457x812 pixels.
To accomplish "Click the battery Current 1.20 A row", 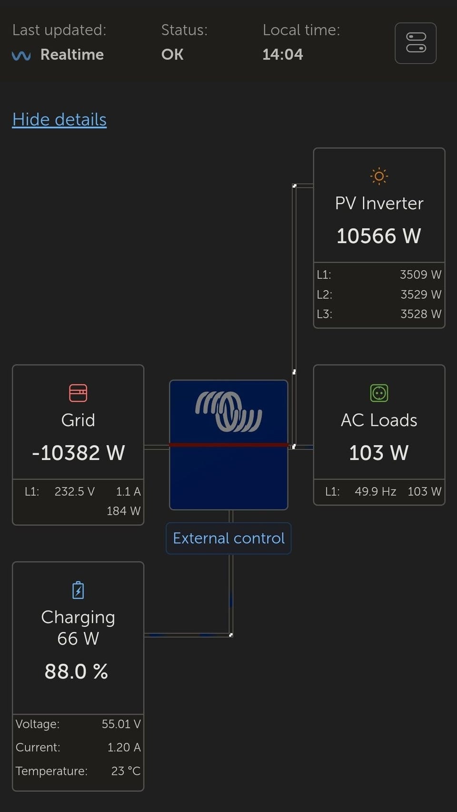I will coord(78,747).
